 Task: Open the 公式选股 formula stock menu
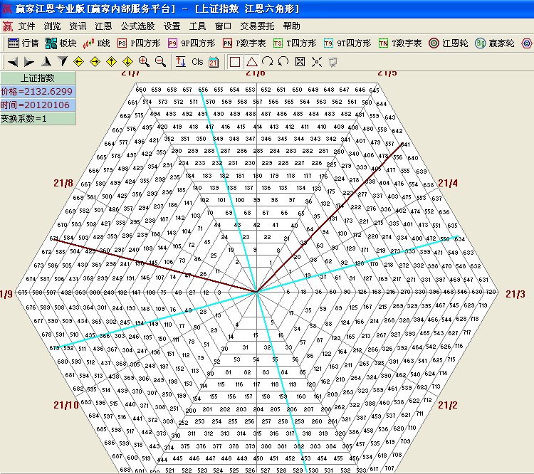point(137,26)
